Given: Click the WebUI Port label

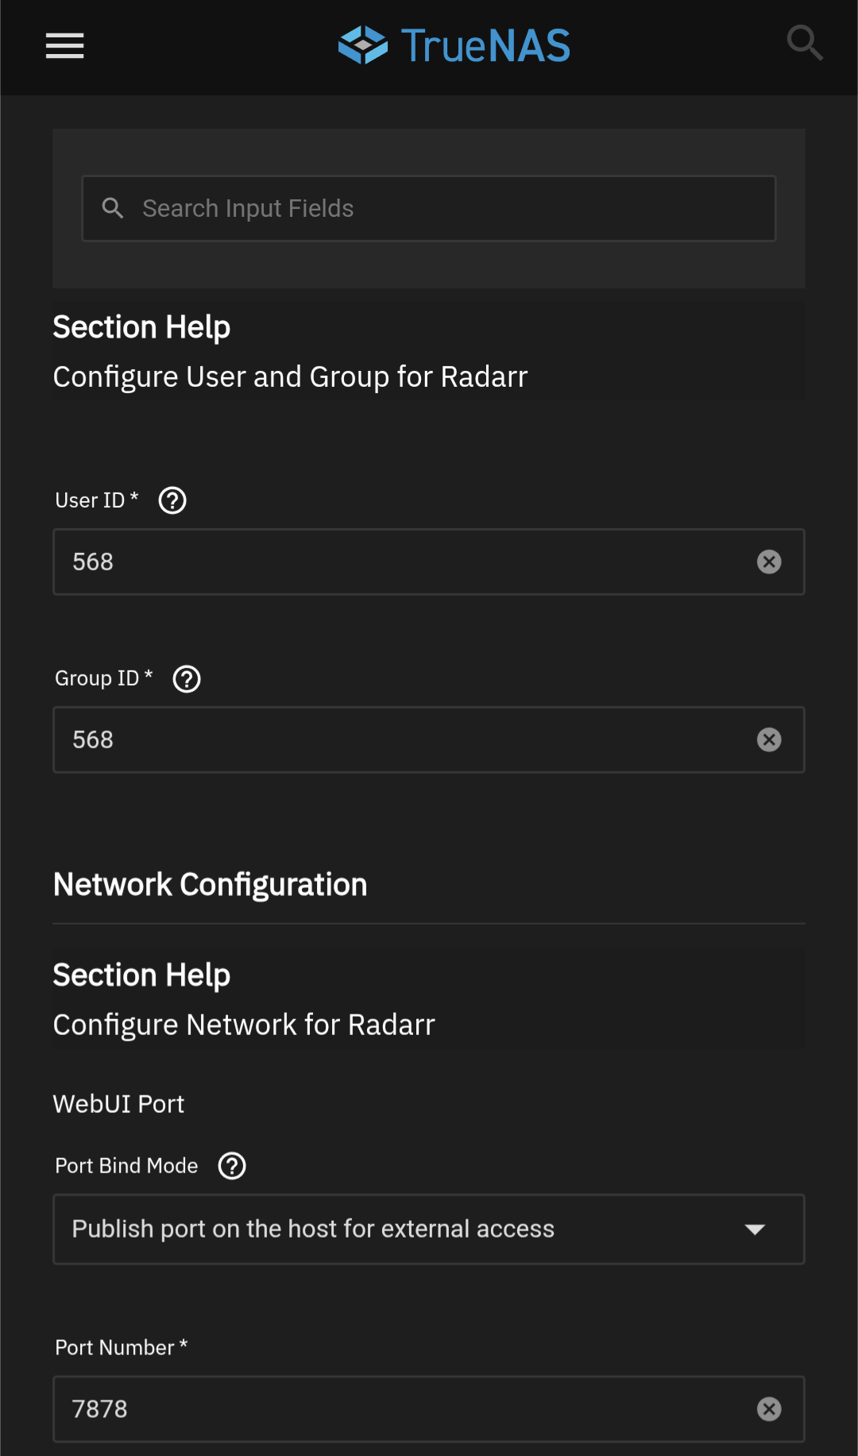Looking at the screenshot, I should click(118, 1104).
